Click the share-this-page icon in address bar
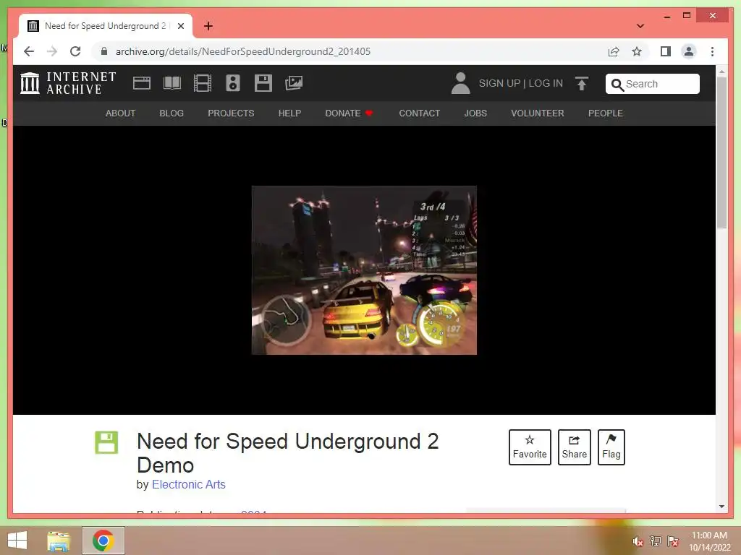Image resolution: width=741 pixels, height=555 pixels. [x=614, y=51]
